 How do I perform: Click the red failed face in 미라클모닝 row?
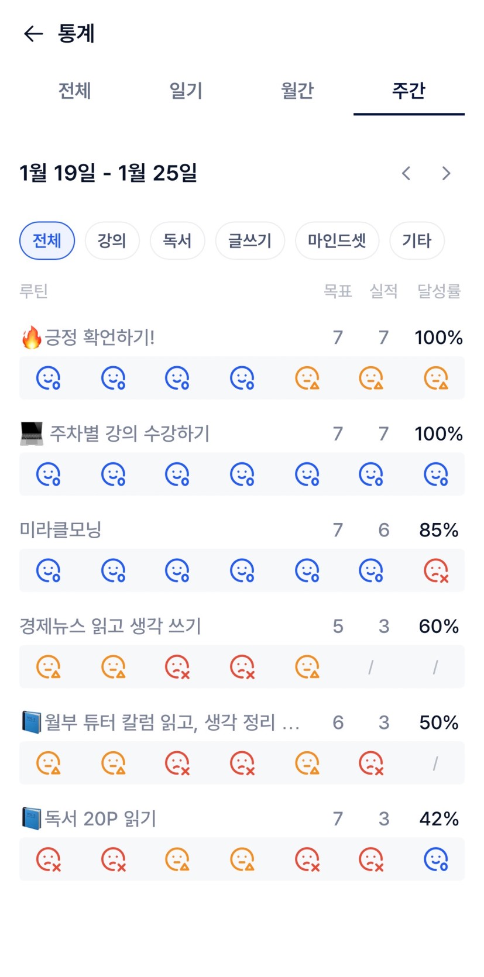(436, 570)
